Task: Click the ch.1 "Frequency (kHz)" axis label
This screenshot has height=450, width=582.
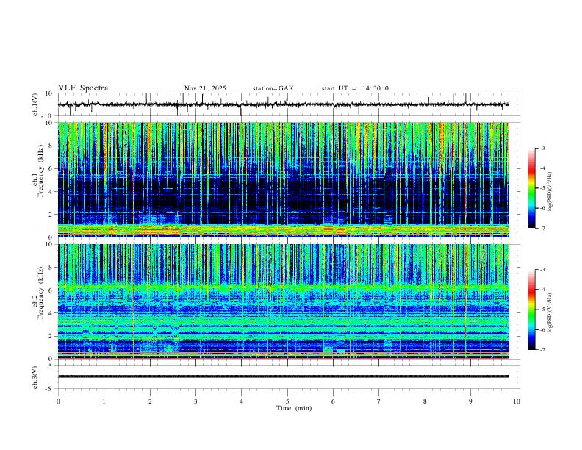Action: tap(41, 172)
